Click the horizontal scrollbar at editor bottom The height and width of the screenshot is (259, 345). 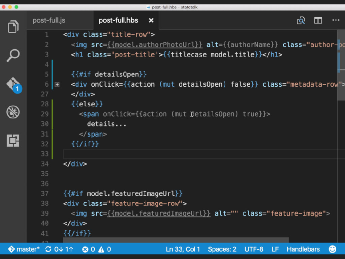(x=176, y=240)
